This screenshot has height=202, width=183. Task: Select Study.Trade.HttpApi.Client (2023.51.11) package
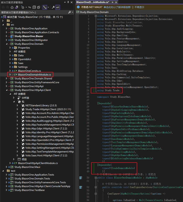48,109
